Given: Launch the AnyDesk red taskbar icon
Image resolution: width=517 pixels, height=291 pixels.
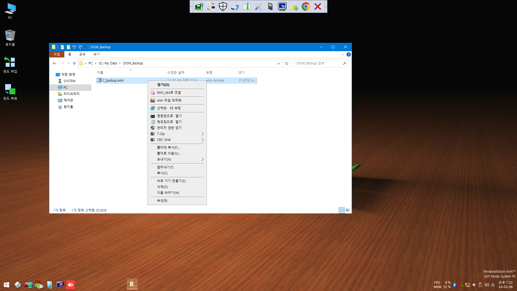Looking at the screenshot, I should tap(71, 285).
